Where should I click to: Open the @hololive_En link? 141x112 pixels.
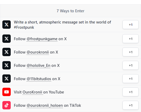(38, 66)
